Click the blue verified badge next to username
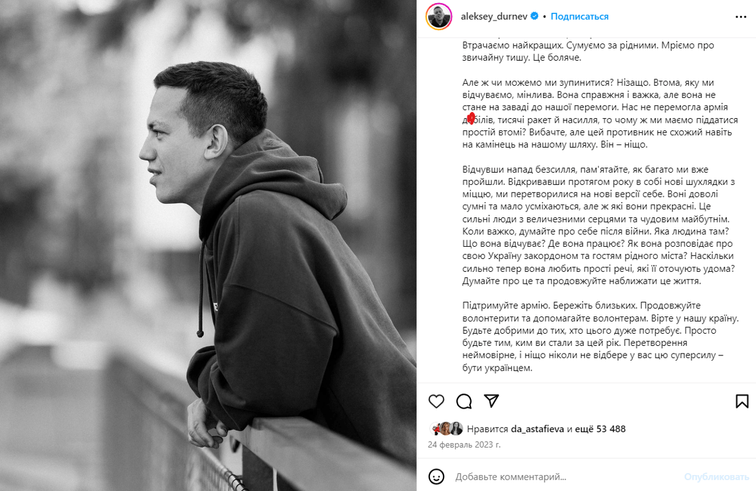This screenshot has height=491, width=756. (534, 17)
